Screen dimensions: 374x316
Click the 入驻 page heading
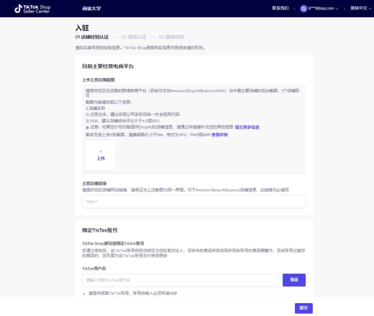click(x=82, y=28)
